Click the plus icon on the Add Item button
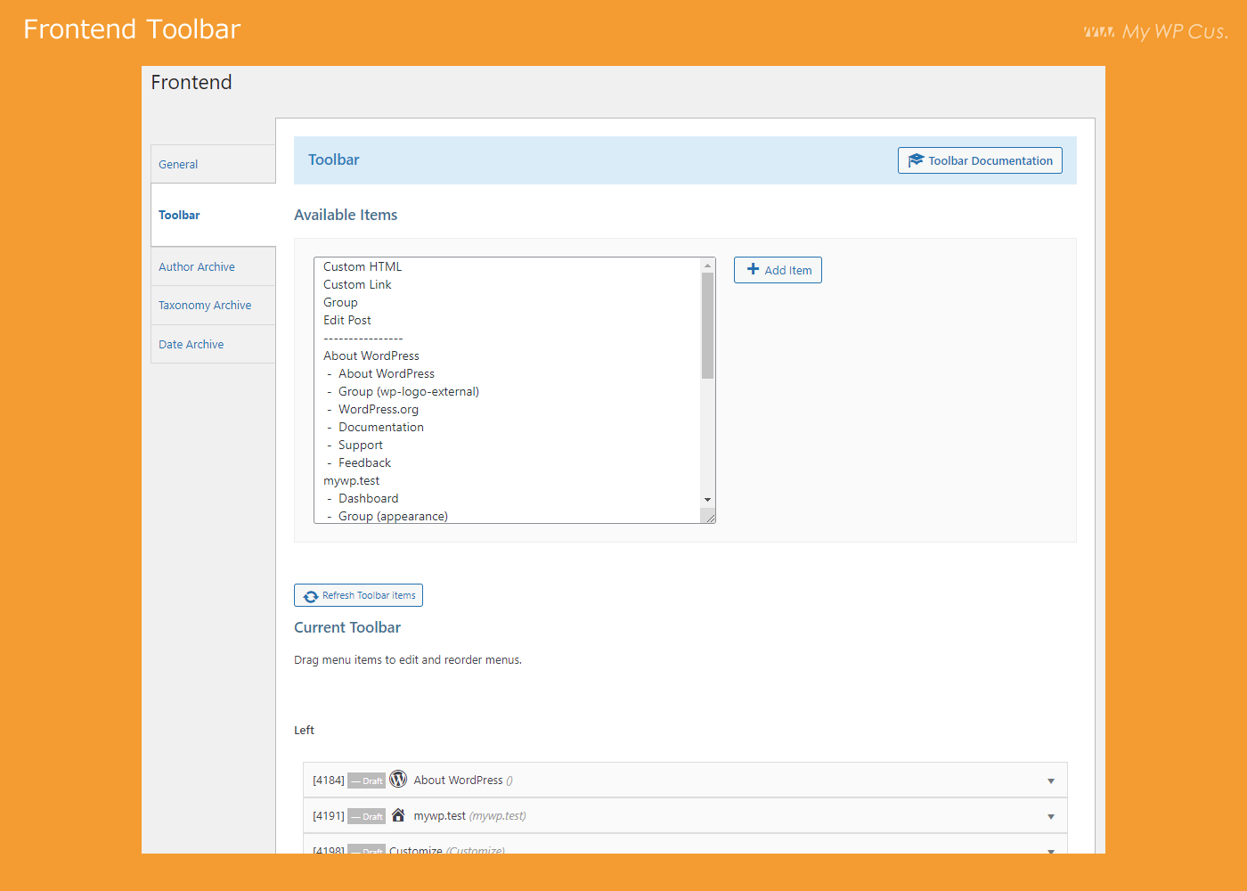Image resolution: width=1247 pixels, height=891 pixels. coord(753,269)
